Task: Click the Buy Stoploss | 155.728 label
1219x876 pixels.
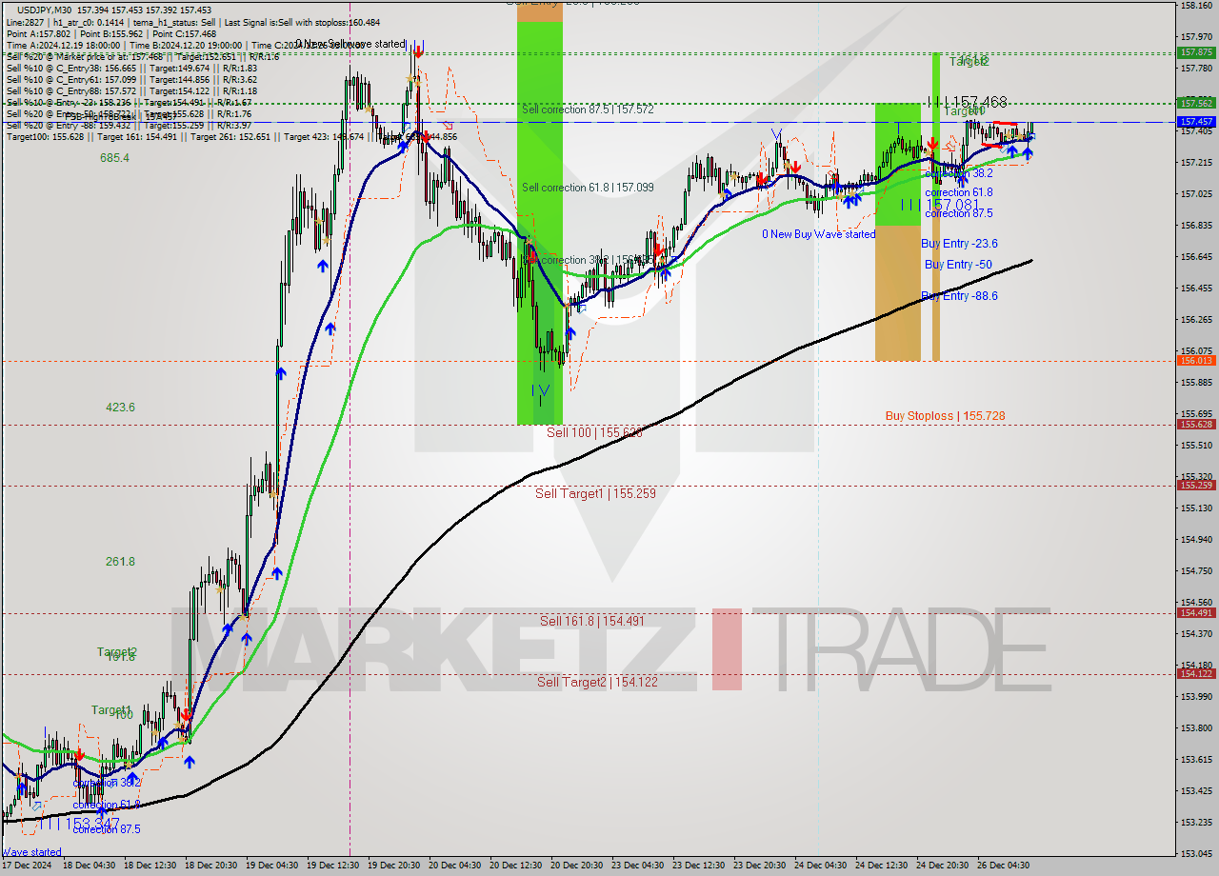Action: [945, 416]
